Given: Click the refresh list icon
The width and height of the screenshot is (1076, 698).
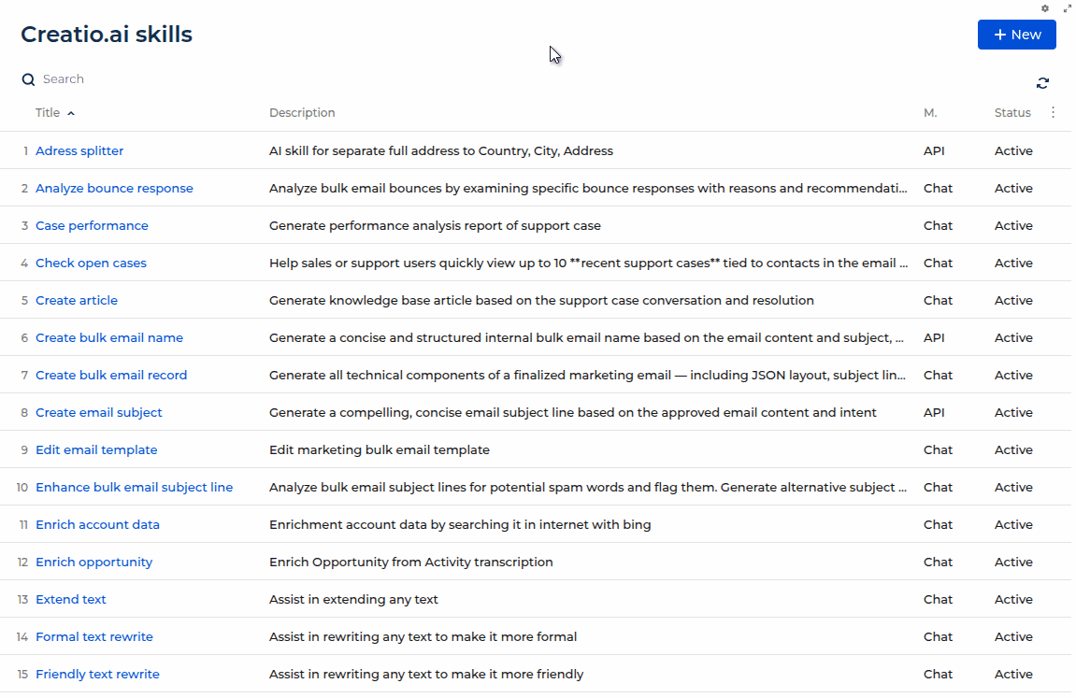Looking at the screenshot, I should [x=1042, y=83].
